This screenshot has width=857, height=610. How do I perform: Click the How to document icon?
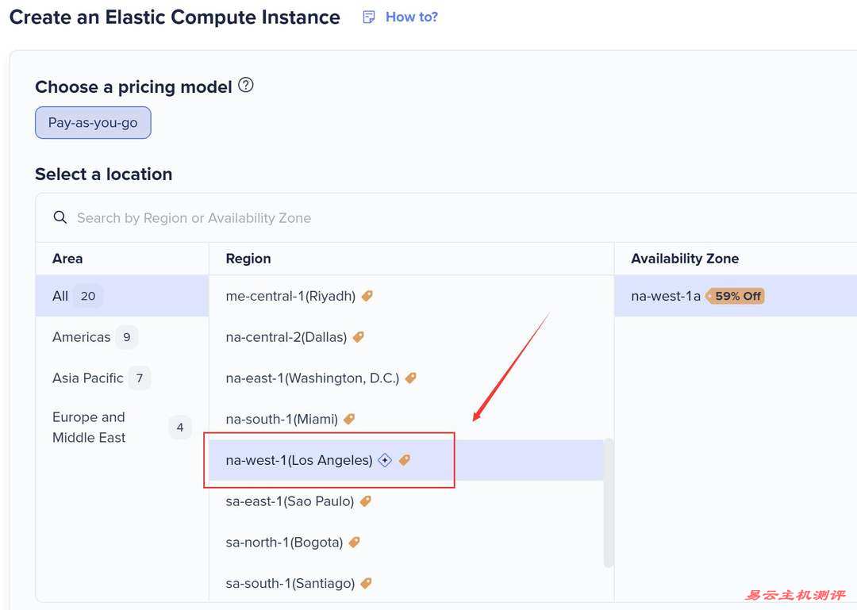pyautogui.click(x=369, y=17)
